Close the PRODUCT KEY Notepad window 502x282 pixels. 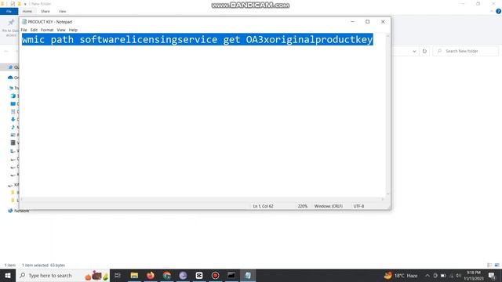(383, 22)
